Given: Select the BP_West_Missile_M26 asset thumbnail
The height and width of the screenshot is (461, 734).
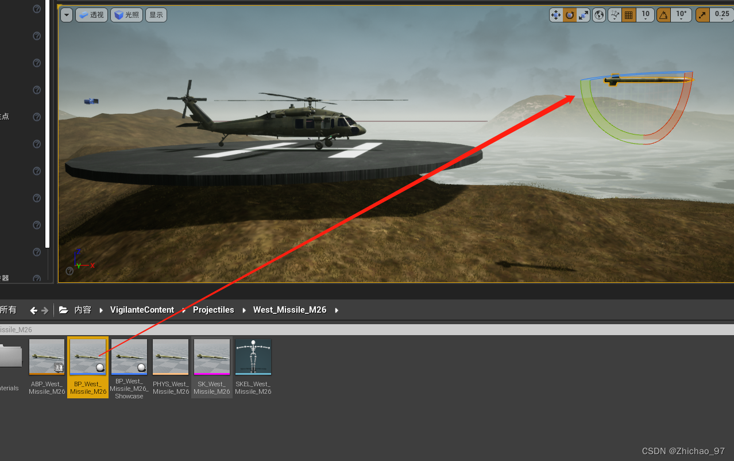Looking at the screenshot, I should coord(87,356).
